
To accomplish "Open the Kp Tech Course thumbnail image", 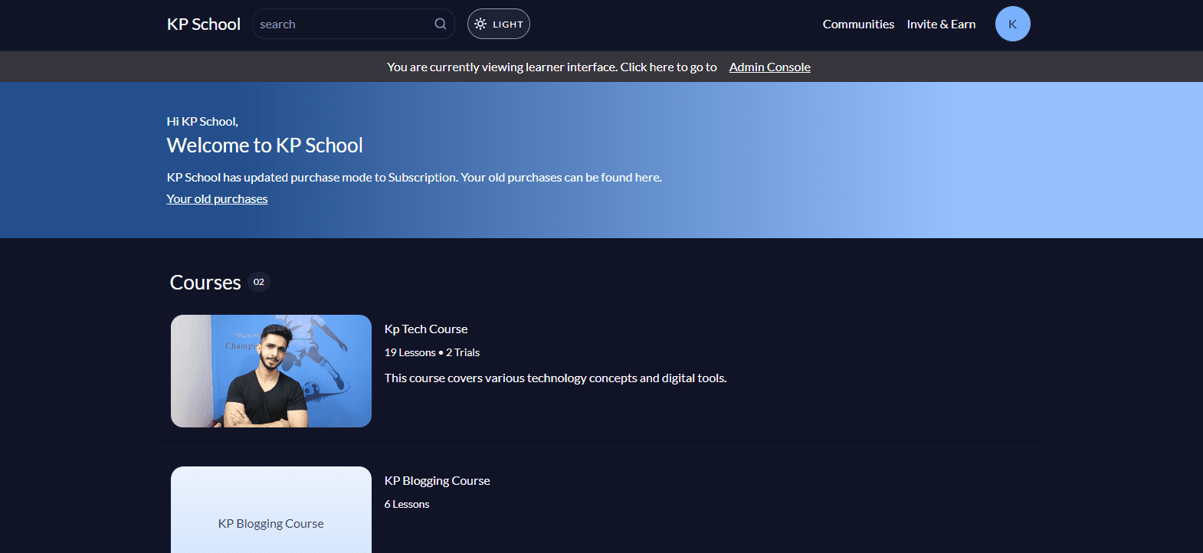I will tap(271, 371).
